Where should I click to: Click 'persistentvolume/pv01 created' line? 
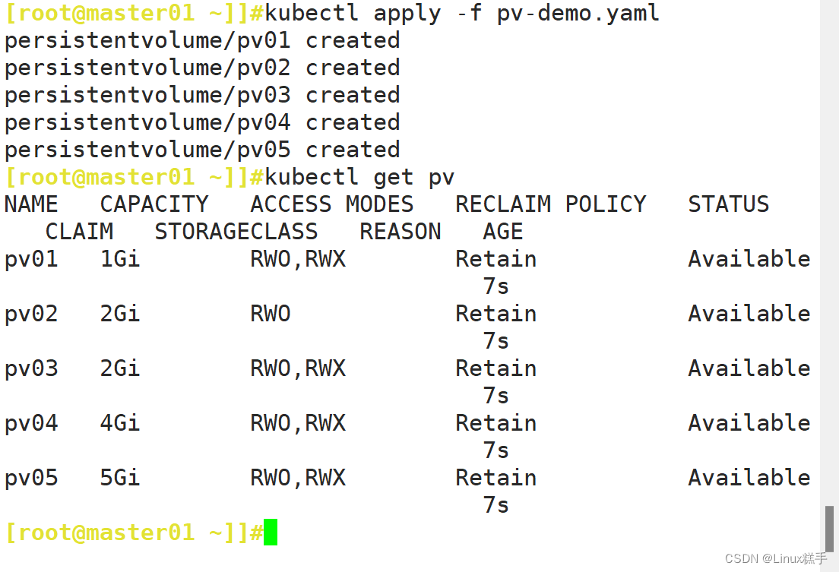[x=202, y=41]
